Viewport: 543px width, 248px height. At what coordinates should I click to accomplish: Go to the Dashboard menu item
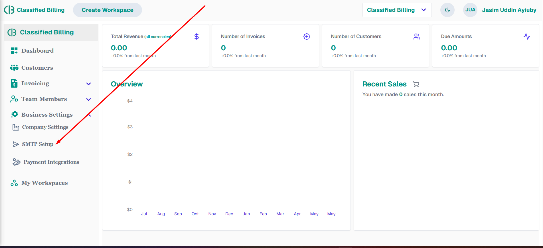click(37, 51)
